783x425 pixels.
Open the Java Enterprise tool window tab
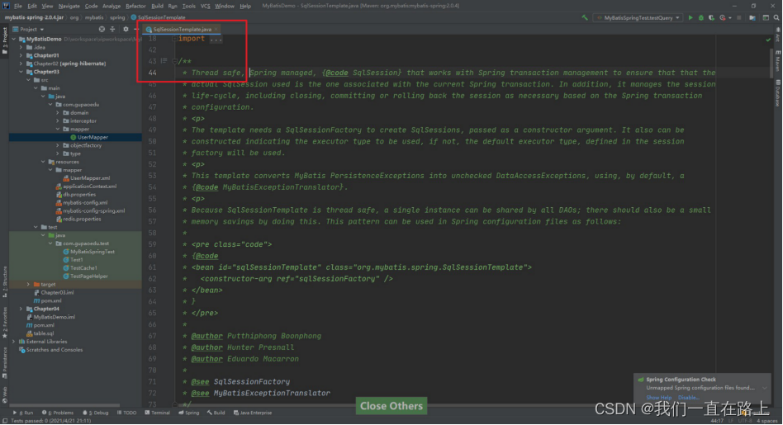pyautogui.click(x=253, y=413)
